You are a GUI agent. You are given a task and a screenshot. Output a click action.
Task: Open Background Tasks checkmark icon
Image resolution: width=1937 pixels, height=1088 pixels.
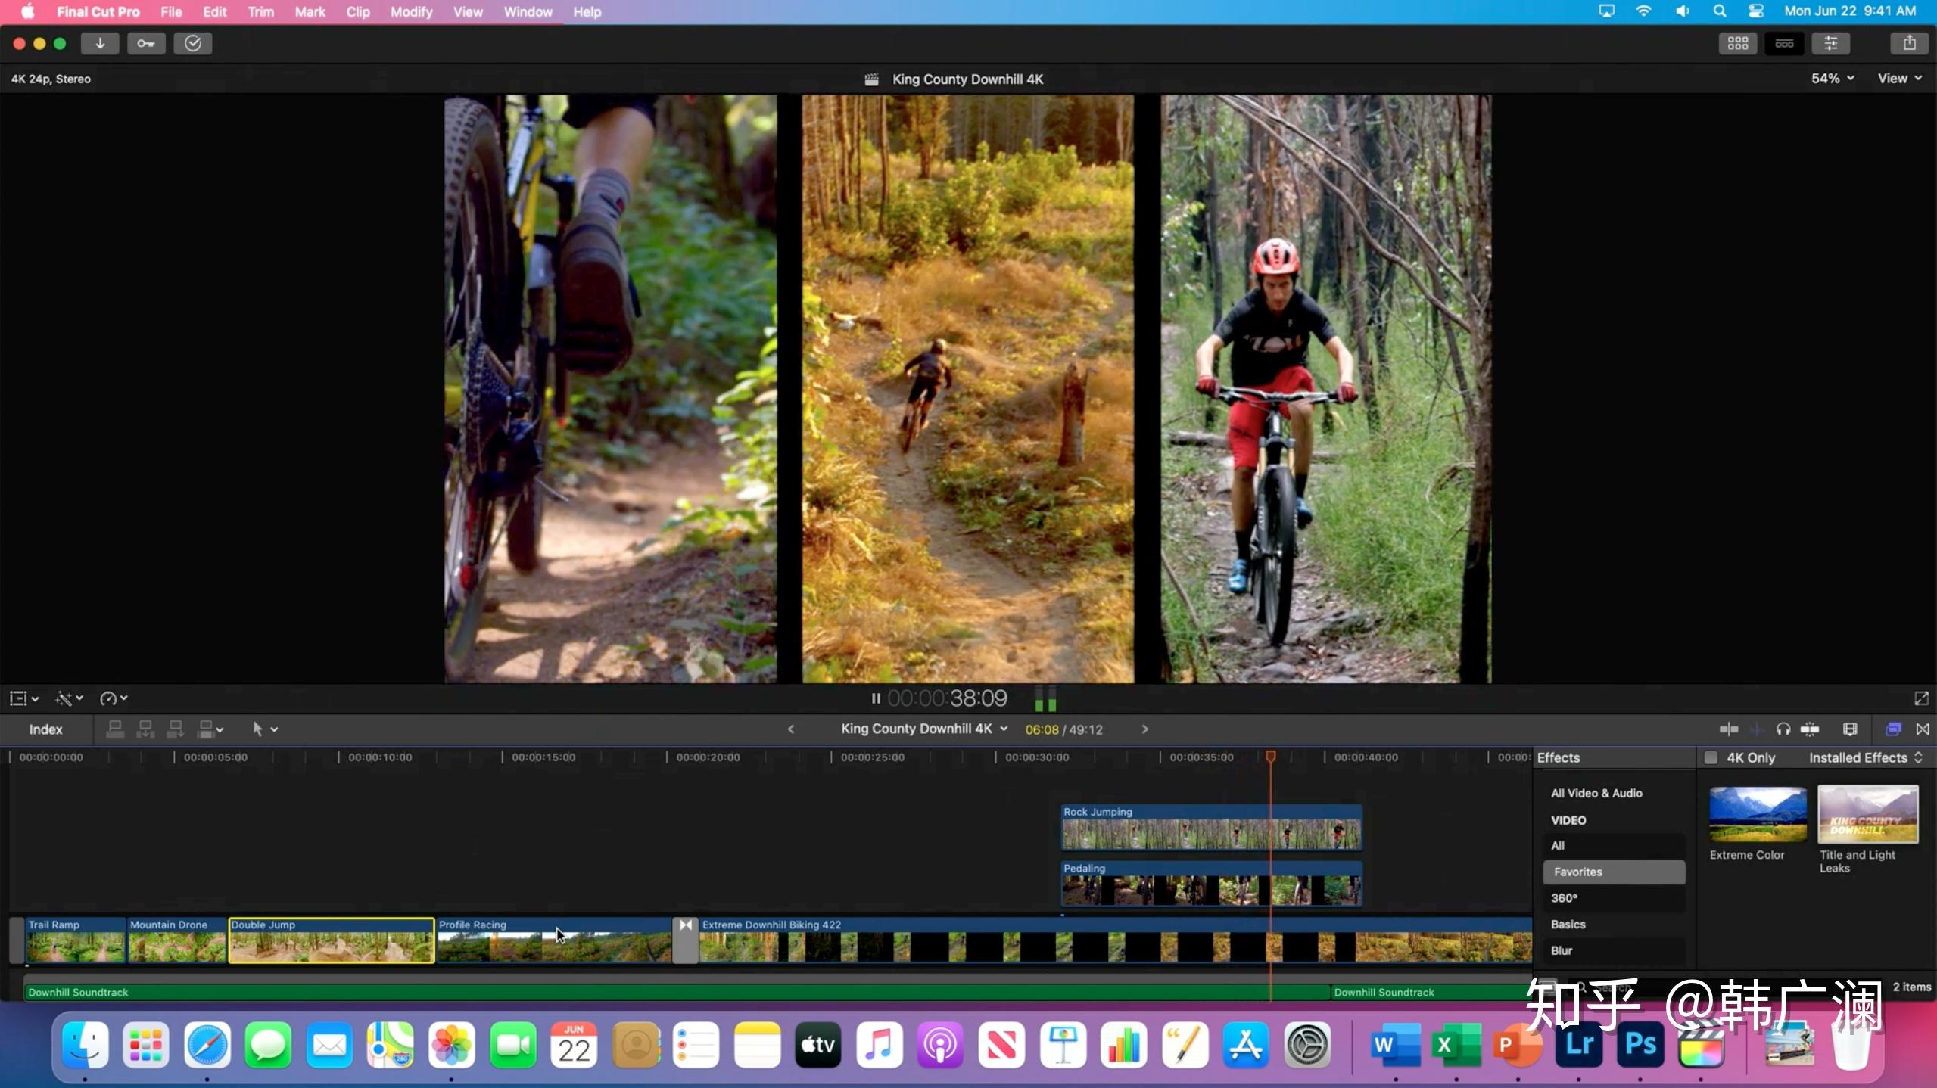tap(193, 43)
